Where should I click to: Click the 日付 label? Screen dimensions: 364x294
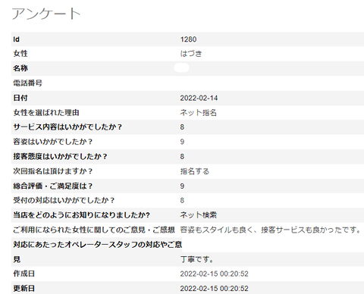(x=20, y=98)
